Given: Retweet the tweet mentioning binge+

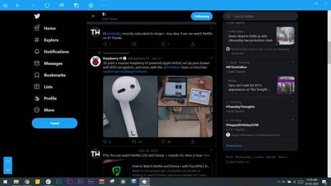Looking at the screenshot, I should point(134,44).
